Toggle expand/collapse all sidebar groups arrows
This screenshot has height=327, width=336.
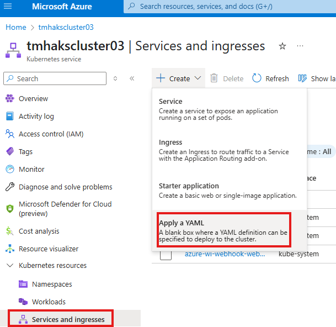[115, 78]
